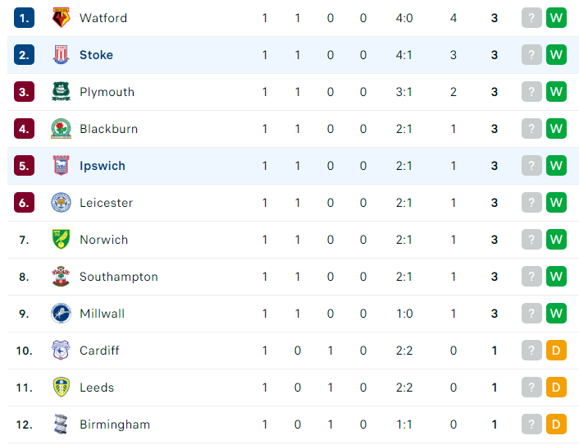579x445 pixels.
Task: Click Birmingham's orange D result badge
Action: 556,424
